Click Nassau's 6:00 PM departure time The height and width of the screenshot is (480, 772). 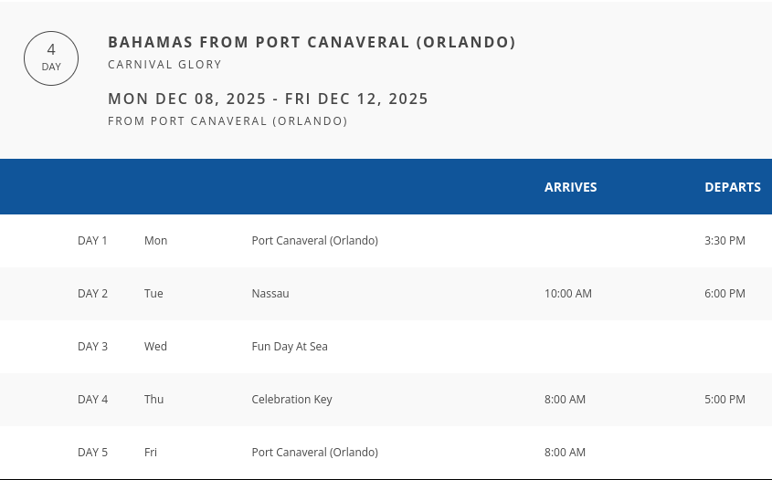coord(724,294)
